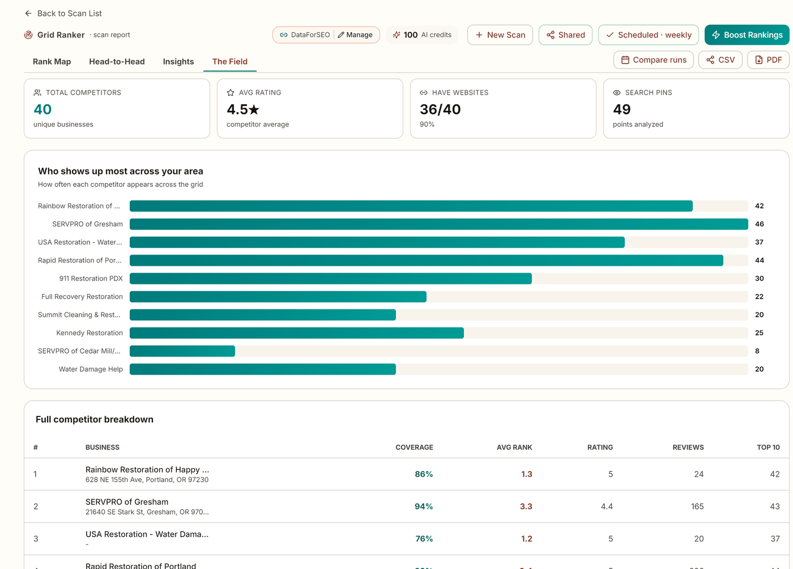Click the share icon on Shared button
793x569 pixels.
click(x=551, y=35)
